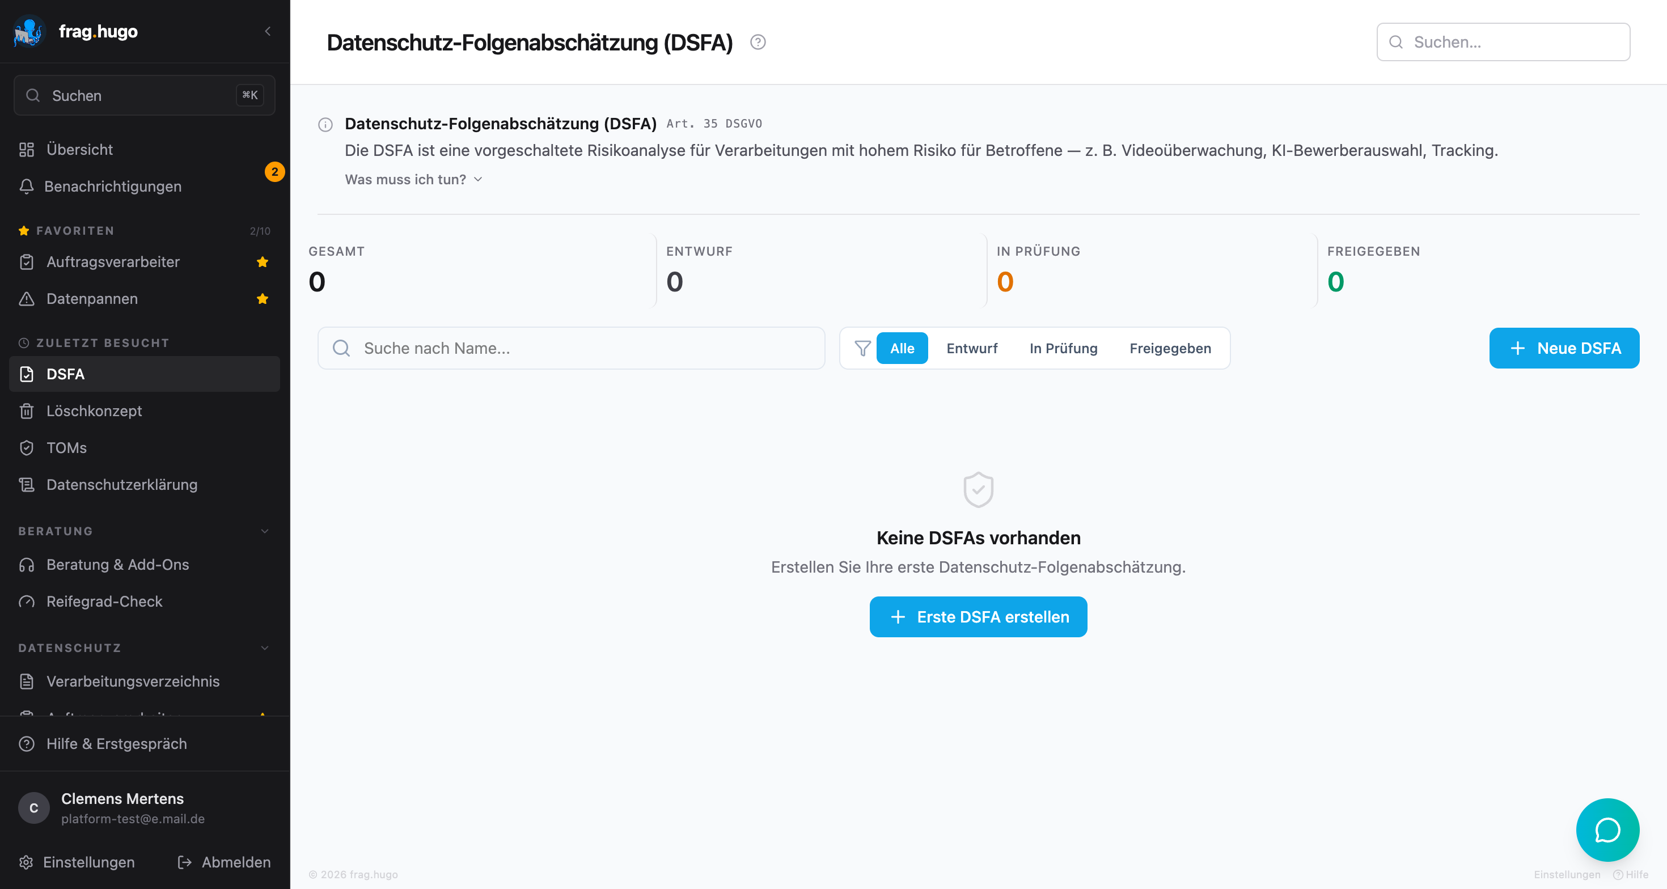Unfavorite Auftragsverarbeiter via its star

(262, 262)
